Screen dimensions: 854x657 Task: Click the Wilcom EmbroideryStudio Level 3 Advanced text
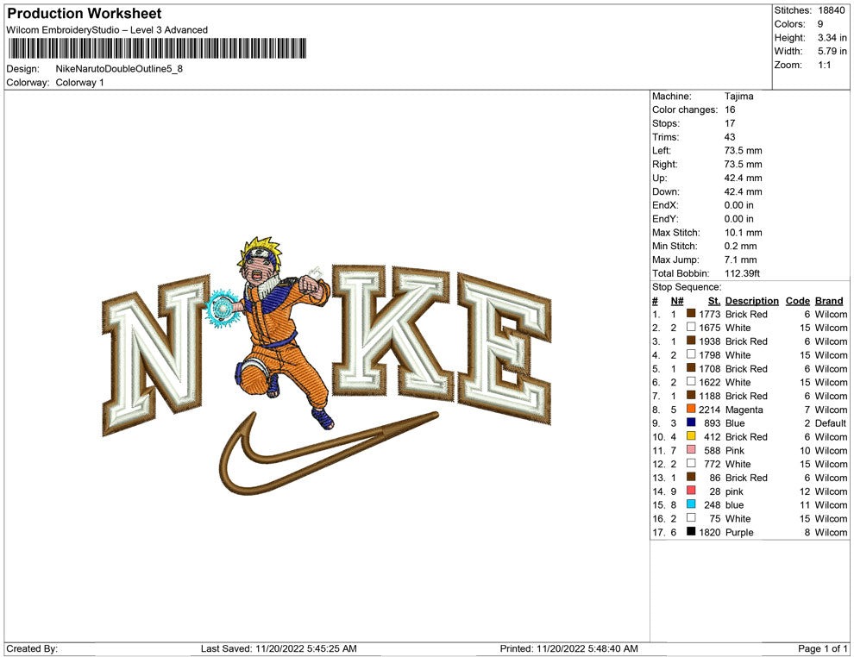107,30
